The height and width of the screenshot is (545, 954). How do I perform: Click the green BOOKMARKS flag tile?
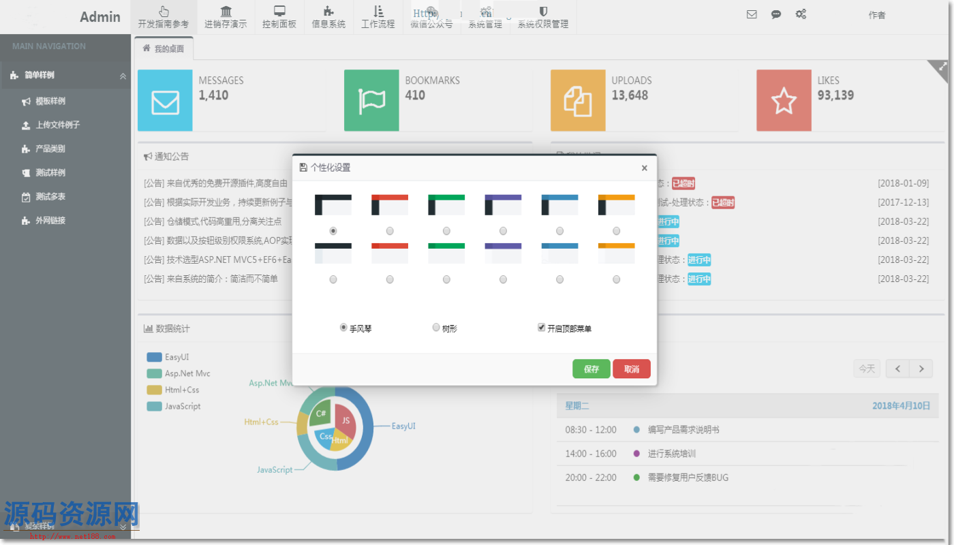pos(371,100)
